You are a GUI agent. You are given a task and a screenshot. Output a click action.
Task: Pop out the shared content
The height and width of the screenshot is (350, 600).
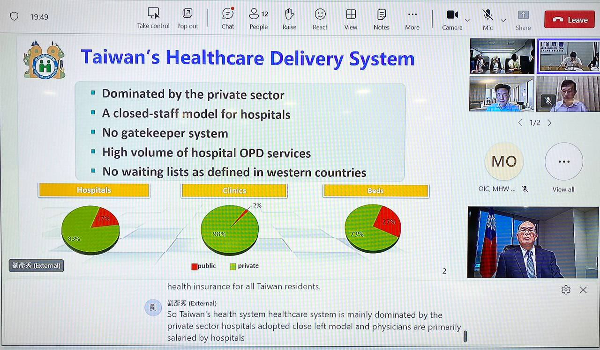point(187,18)
